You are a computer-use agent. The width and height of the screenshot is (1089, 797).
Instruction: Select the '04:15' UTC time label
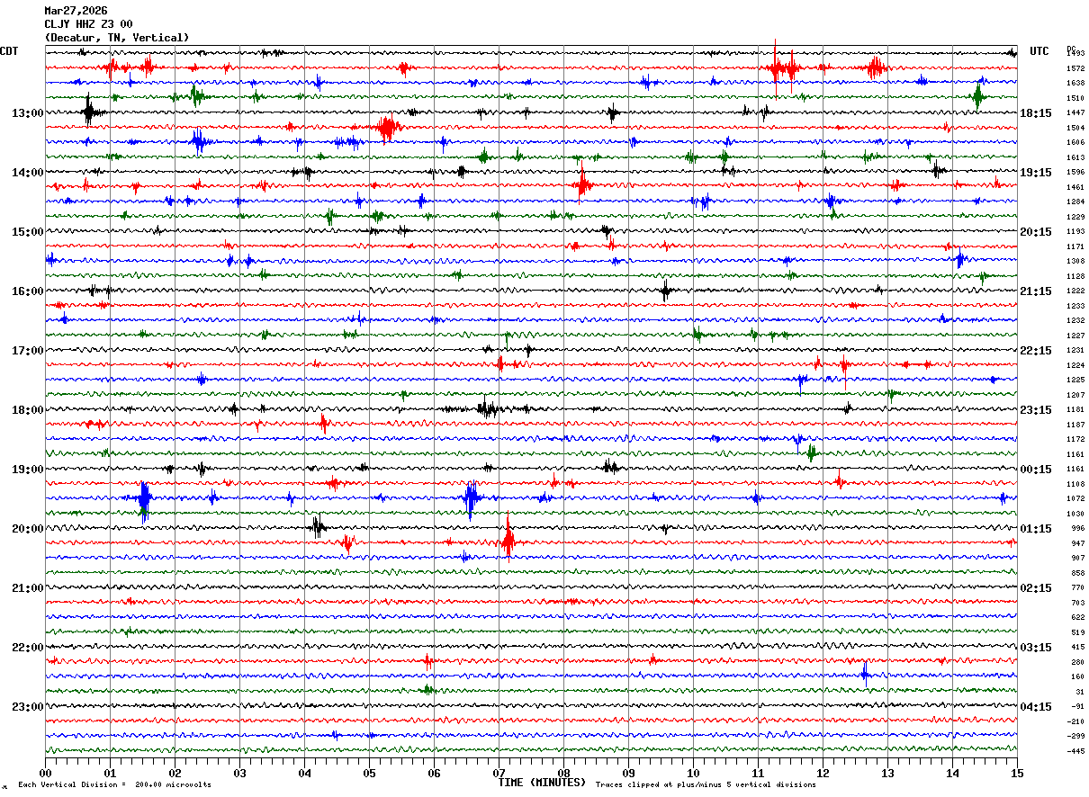[1036, 707]
